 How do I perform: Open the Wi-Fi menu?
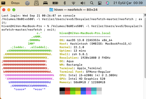pyautogui.click(x=73, y=3)
